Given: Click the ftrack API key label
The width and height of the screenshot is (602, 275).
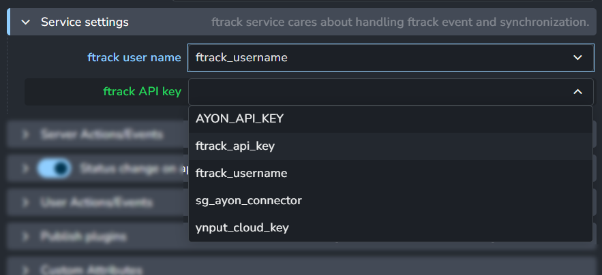Looking at the screenshot, I should click(x=142, y=91).
